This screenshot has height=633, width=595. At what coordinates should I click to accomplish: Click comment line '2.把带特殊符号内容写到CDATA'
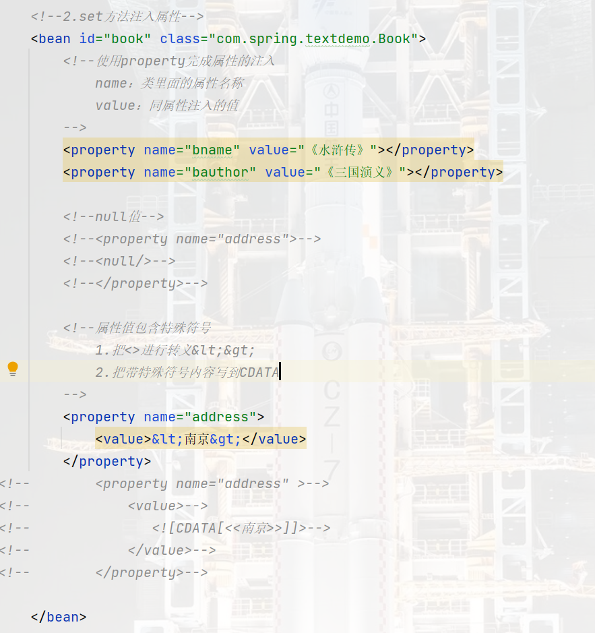pos(187,372)
